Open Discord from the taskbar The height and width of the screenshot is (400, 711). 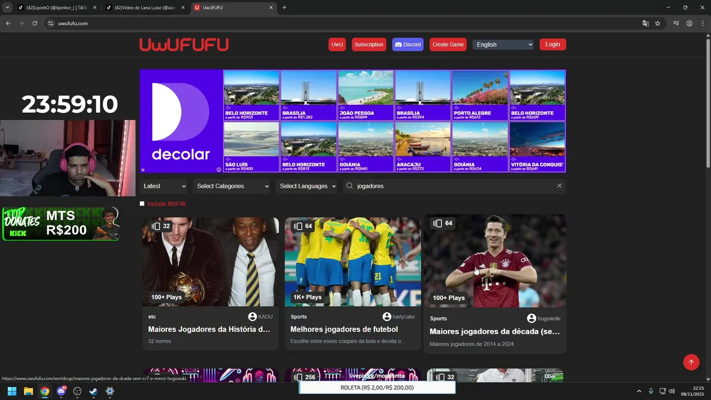(x=61, y=391)
